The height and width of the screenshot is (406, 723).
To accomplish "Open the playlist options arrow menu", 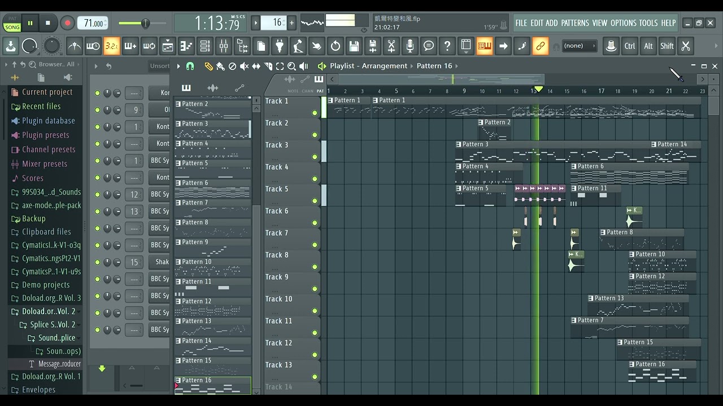I will [x=178, y=67].
